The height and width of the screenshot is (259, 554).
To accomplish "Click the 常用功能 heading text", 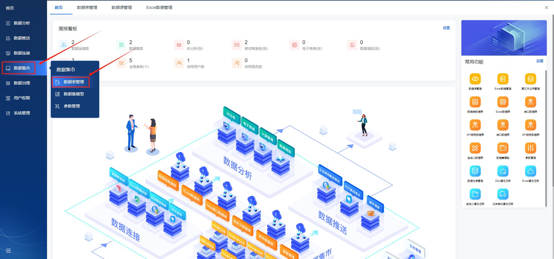I will tap(474, 62).
